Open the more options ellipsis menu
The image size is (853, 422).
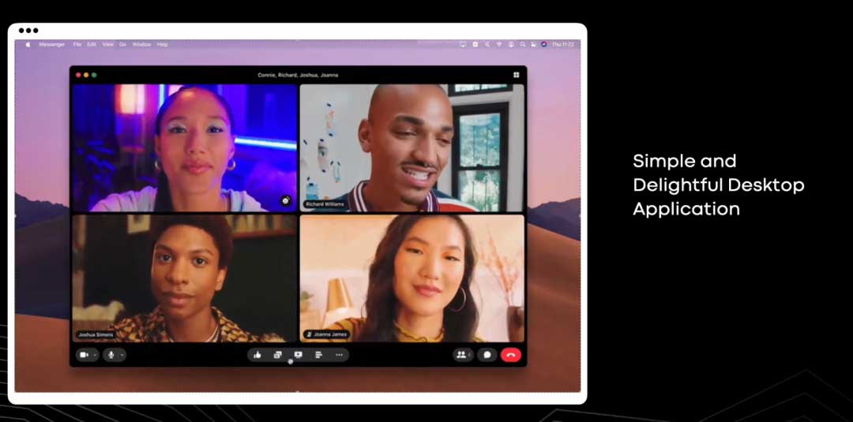tap(339, 355)
